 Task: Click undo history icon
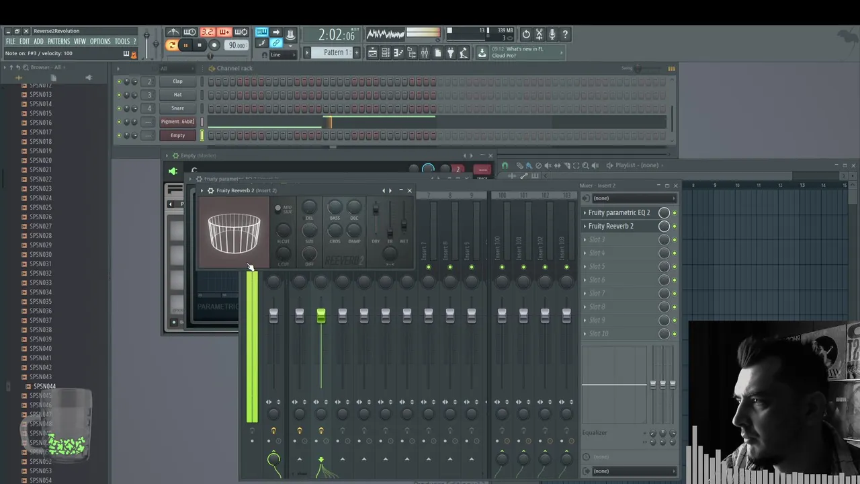526,34
